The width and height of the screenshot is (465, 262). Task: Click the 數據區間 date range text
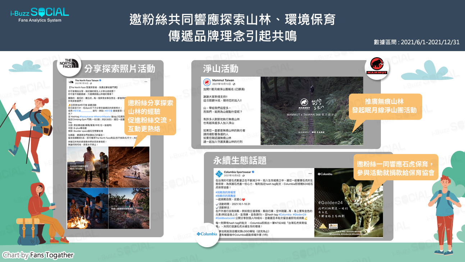(416, 42)
